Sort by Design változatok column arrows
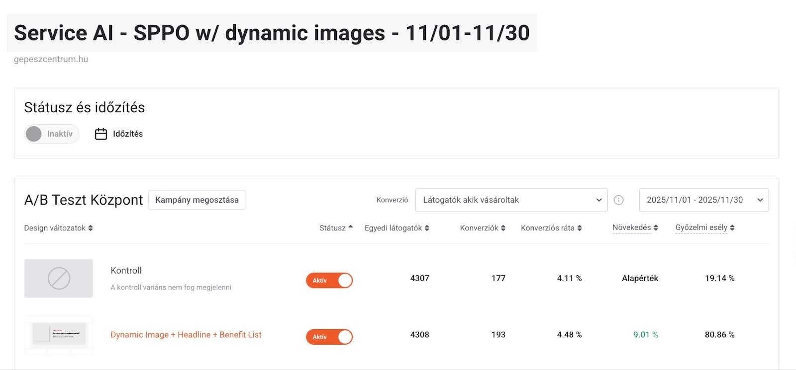796x370 pixels. [x=91, y=228]
